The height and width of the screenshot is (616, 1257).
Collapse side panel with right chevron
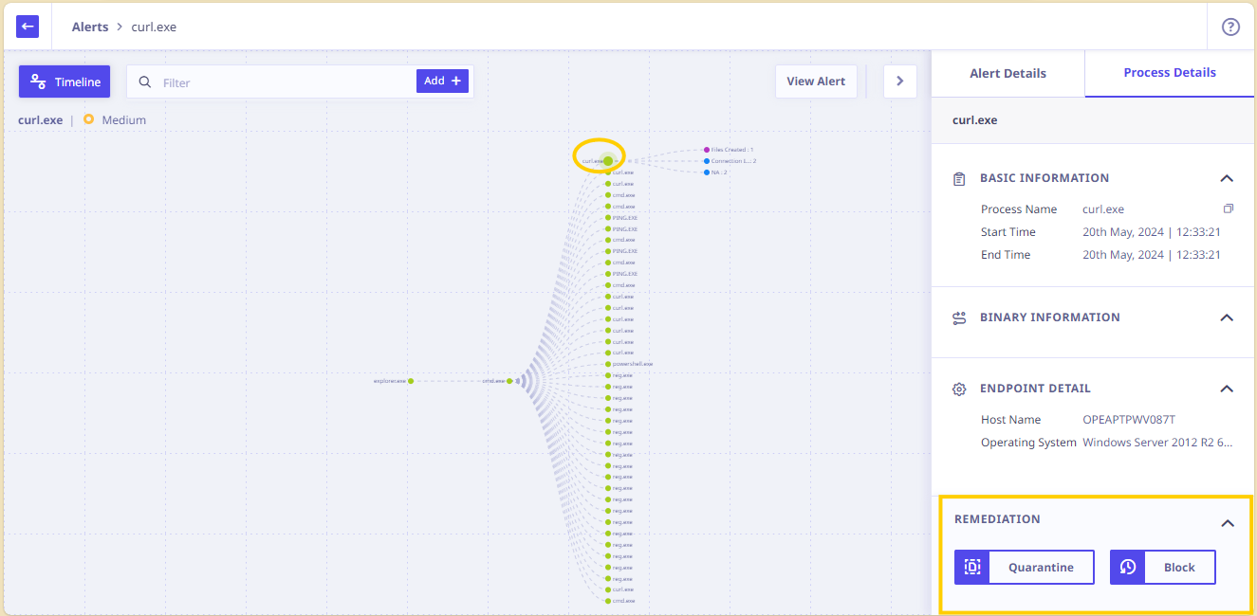point(900,82)
